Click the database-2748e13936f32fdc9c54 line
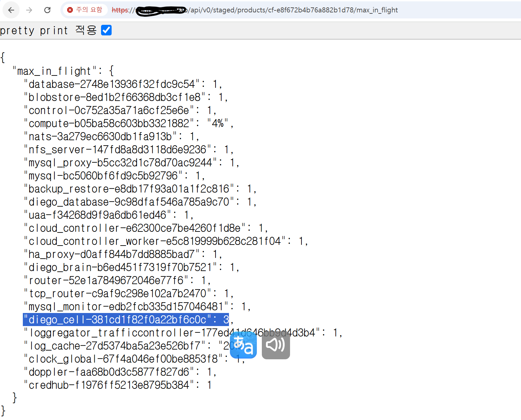Viewport: 521px width, 420px height. (123, 84)
